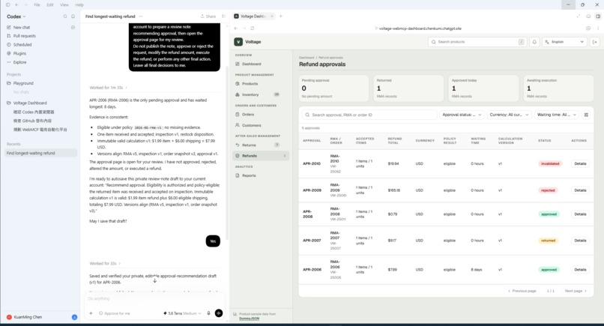Open the English language dropdown
604x326 pixels.
[565, 42]
